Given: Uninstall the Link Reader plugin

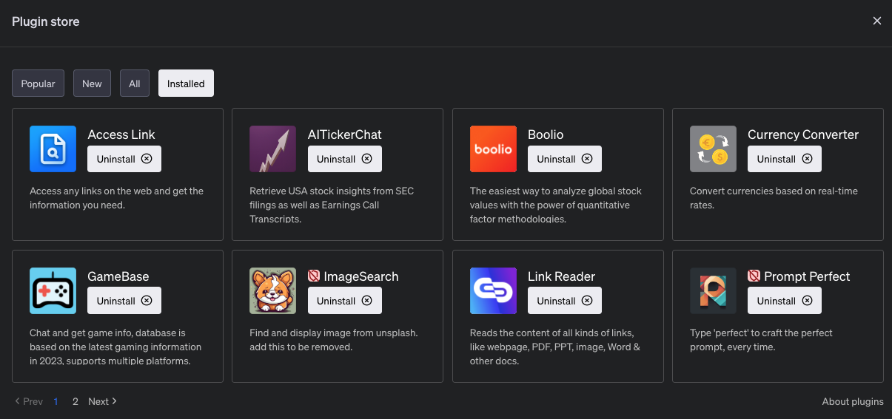Looking at the screenshot, I should (565, 301).
